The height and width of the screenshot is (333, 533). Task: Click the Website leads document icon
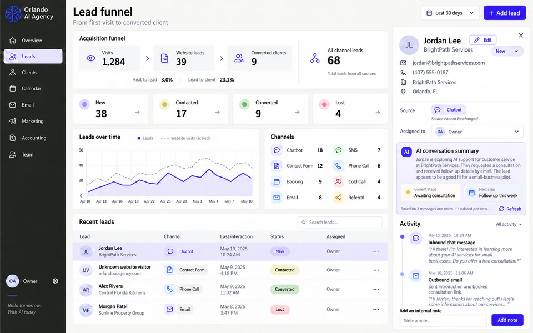click(x=164, y=58)
